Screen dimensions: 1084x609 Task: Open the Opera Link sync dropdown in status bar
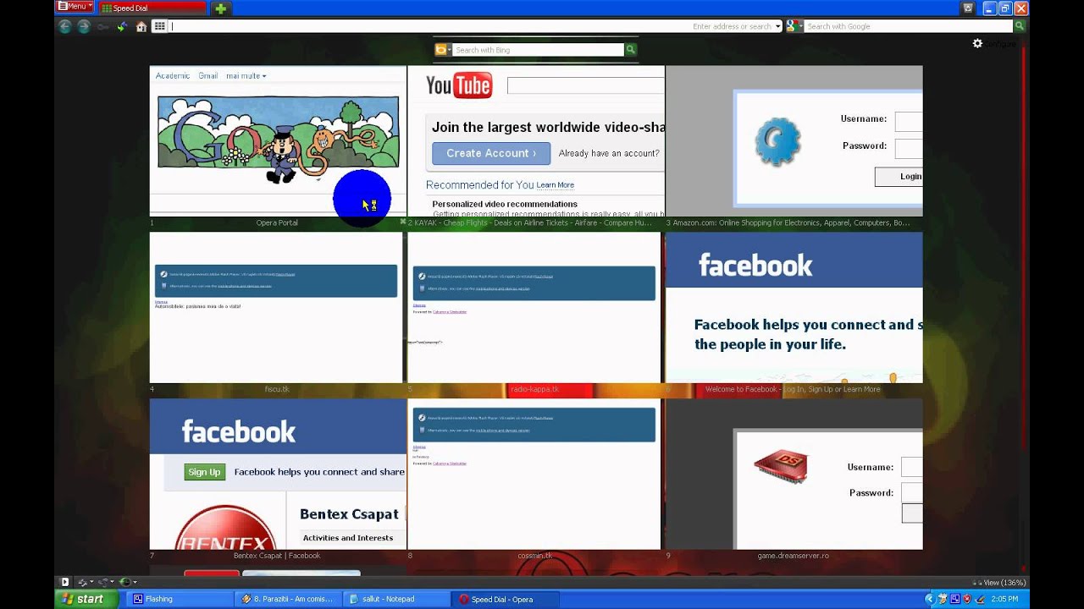pyautogui.click(x=86, y=582)
